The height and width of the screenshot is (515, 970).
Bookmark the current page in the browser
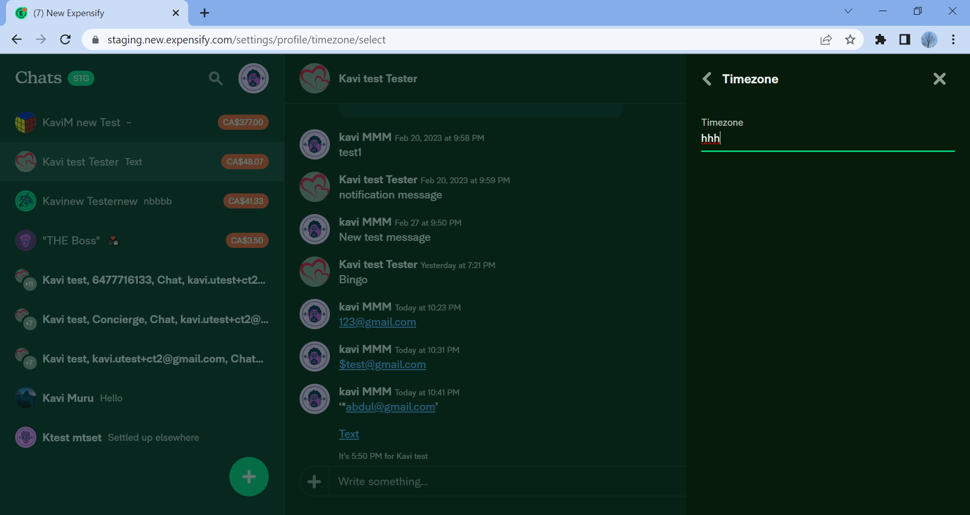(850, 39)
